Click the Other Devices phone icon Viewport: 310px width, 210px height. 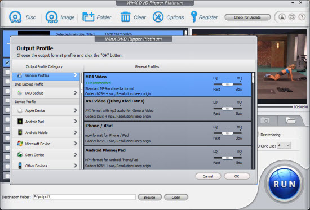point(20,166)
